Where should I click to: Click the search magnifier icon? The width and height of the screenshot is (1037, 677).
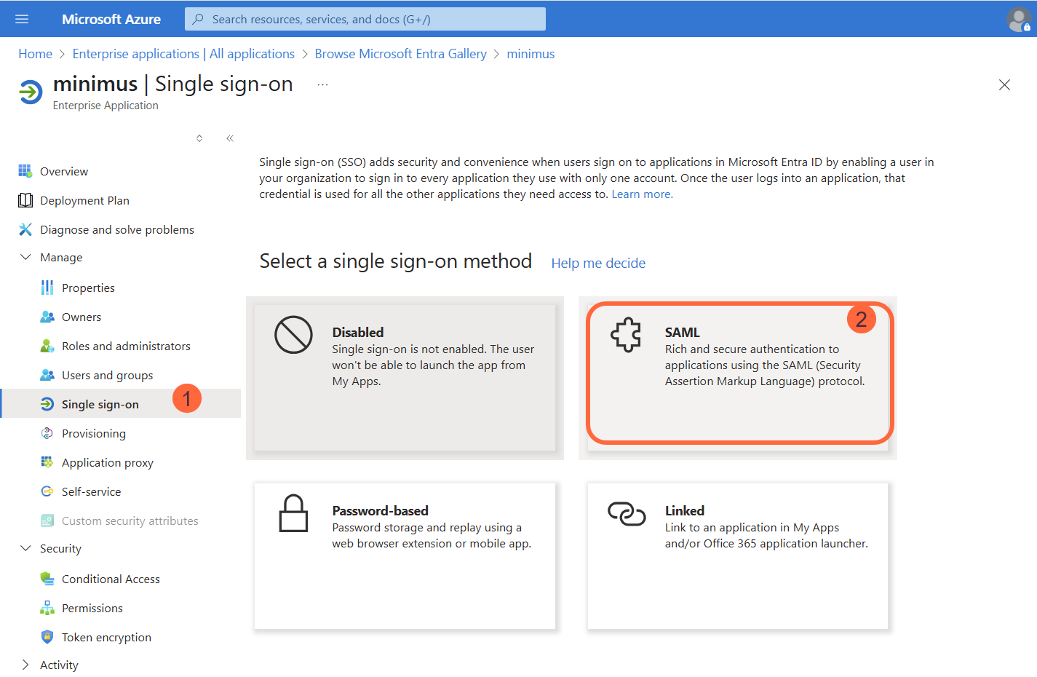coord(198,19)
